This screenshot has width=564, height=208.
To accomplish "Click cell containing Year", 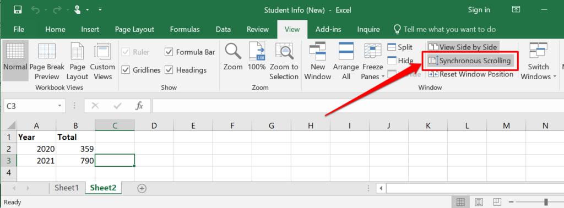I will (36, 137).
